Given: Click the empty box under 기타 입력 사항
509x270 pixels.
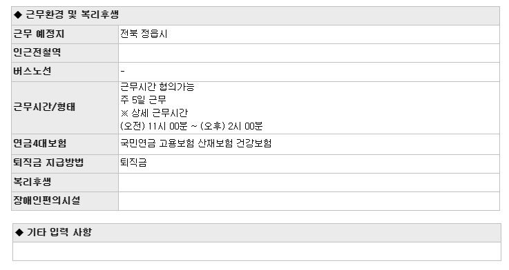Looking at the screenshot, I should coord(257,251).
